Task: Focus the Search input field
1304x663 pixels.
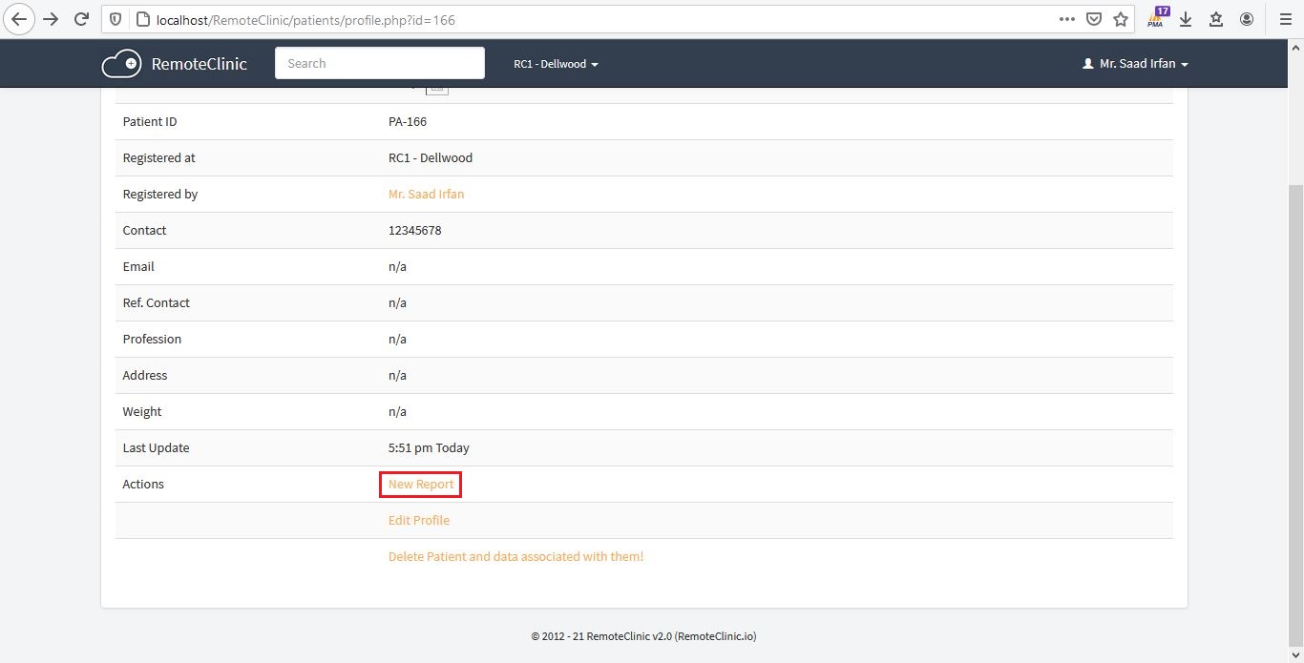Action: click(380, 63)
